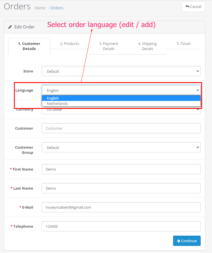Click the pencil icon beside Edit Order
Viewport: 212px width, 253px height.
10,27
